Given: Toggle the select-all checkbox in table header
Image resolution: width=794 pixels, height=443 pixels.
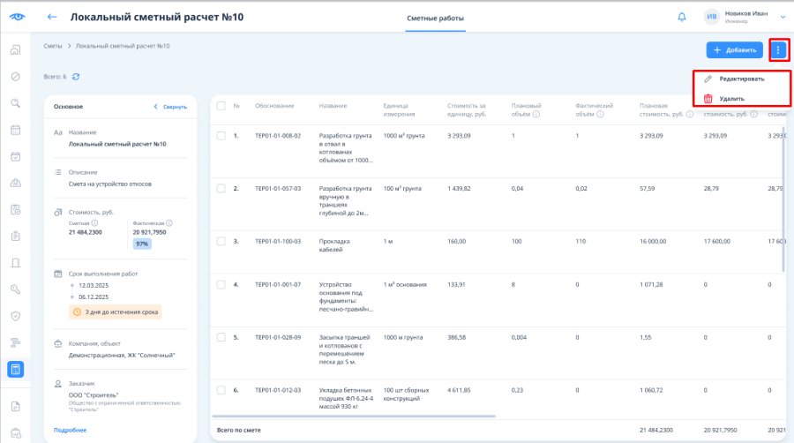Looking at the screenshot, I should click(x=221, y=106).
